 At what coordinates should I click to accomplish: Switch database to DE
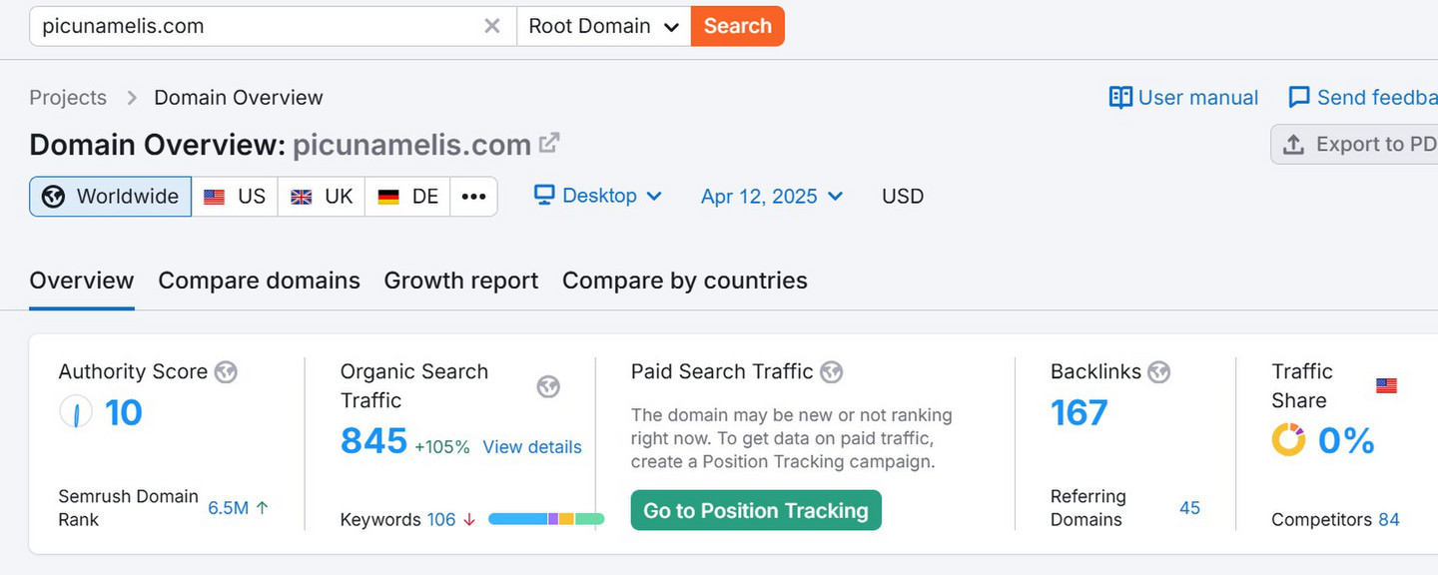[407, 197]
